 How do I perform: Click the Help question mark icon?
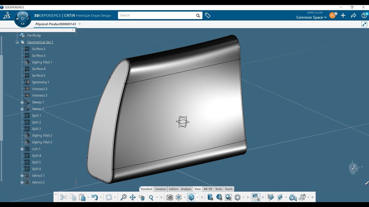click(364, 16)
